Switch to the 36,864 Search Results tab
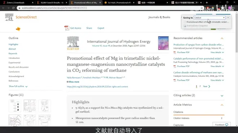 point(52,3)
